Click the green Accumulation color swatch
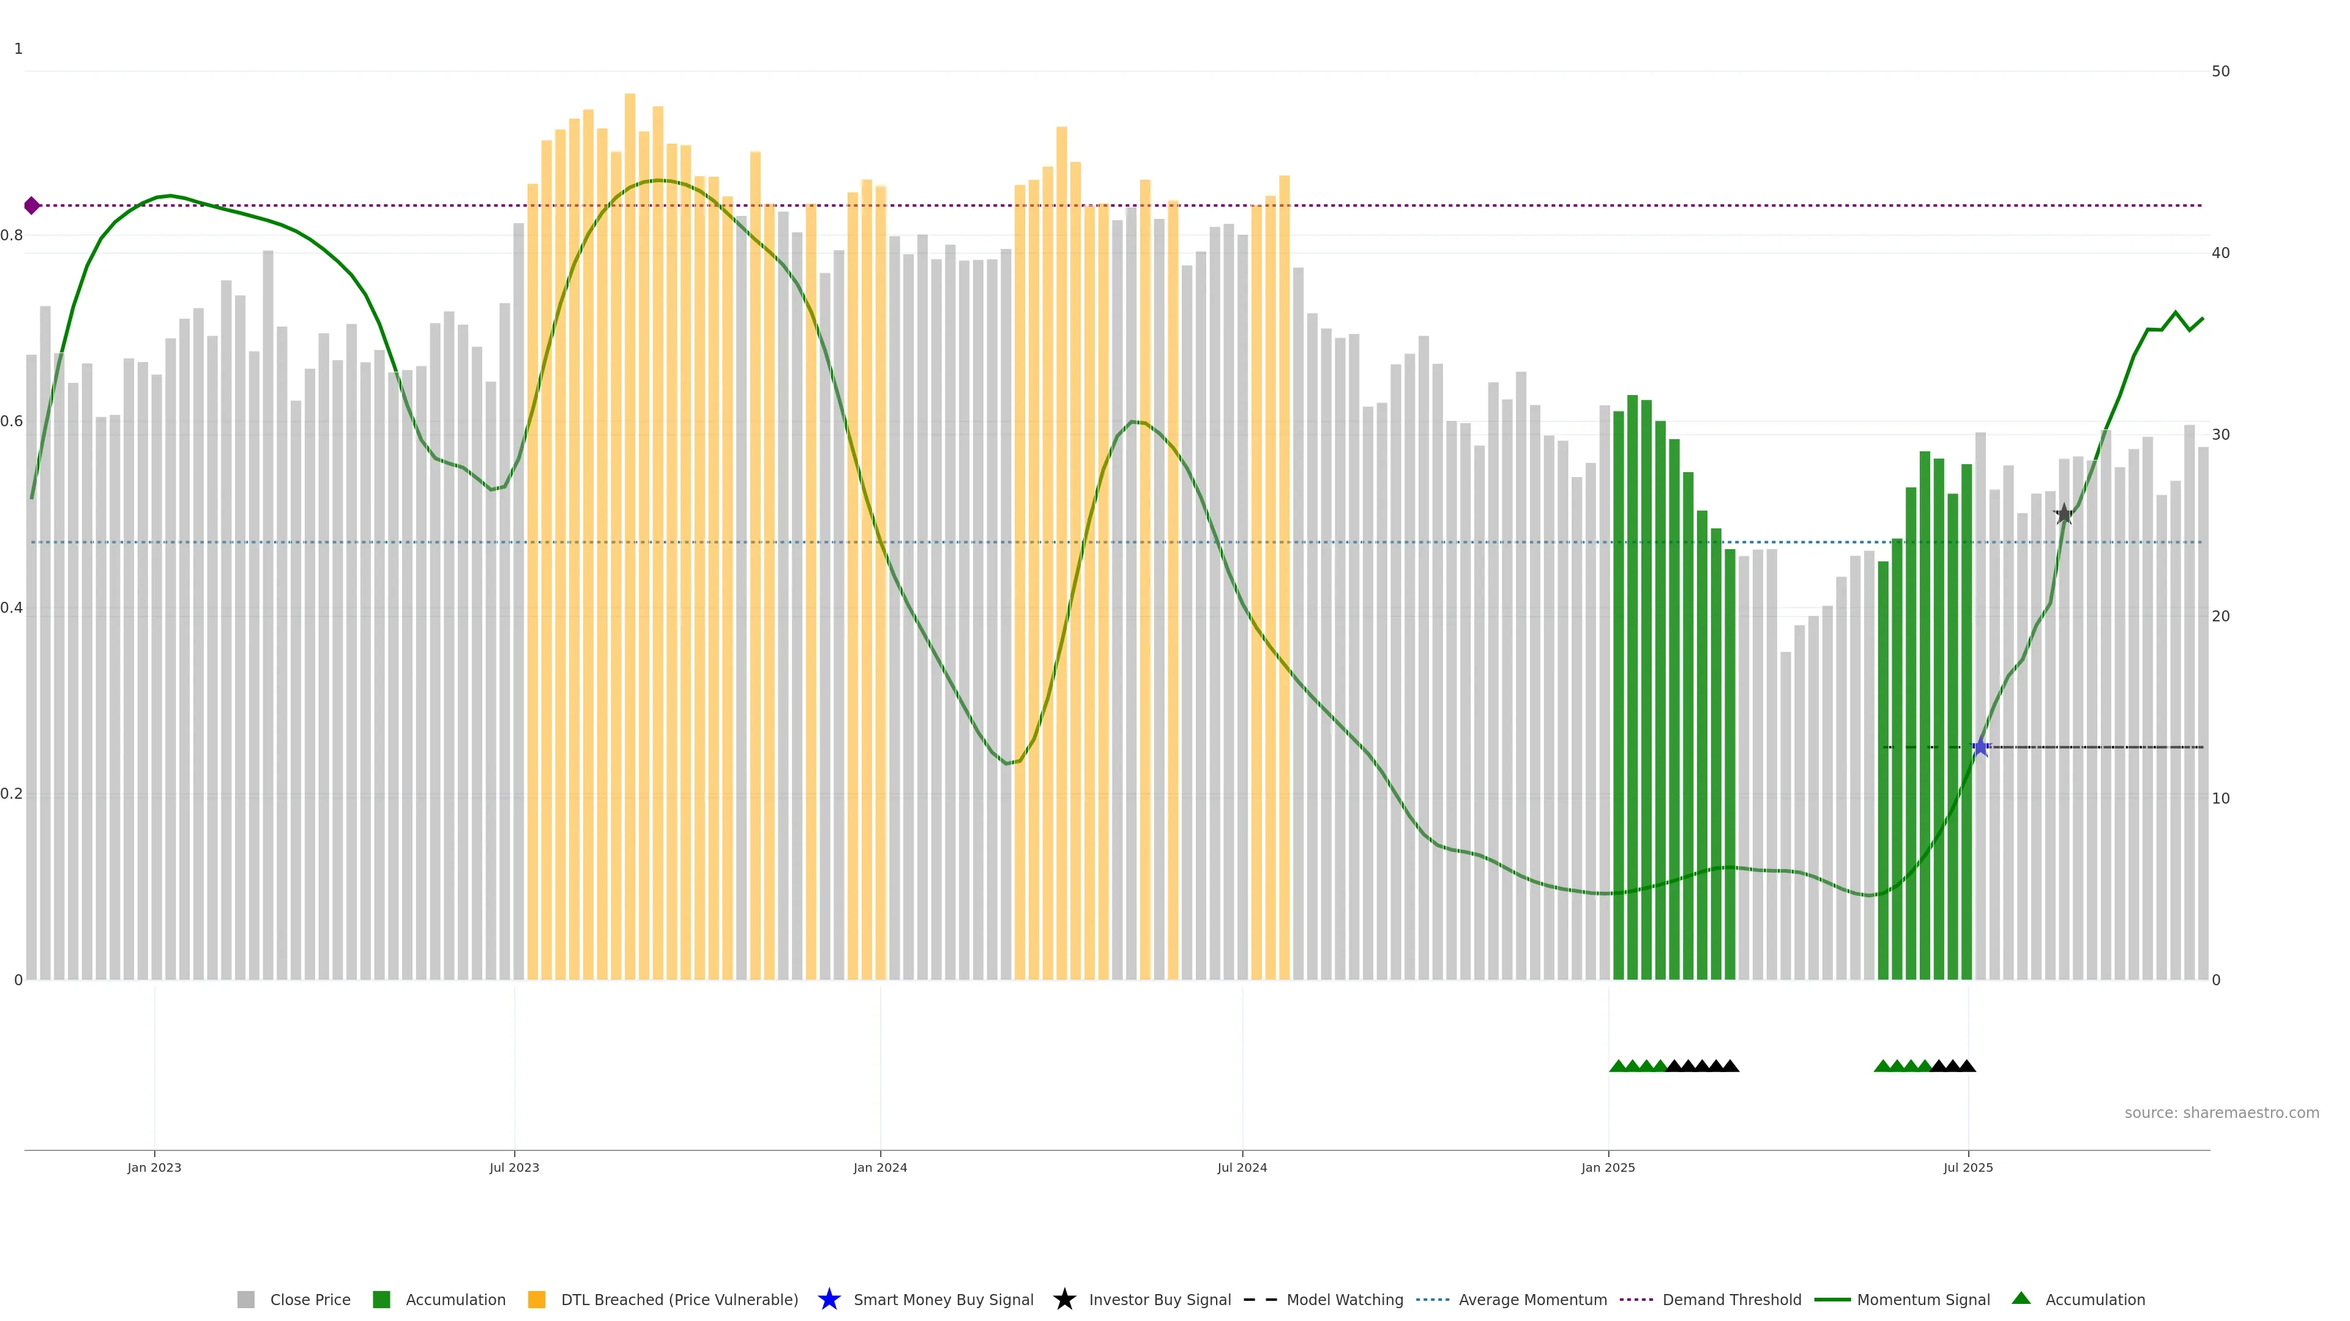This screenshot has width=2350, height=1321. point(381,1299)
